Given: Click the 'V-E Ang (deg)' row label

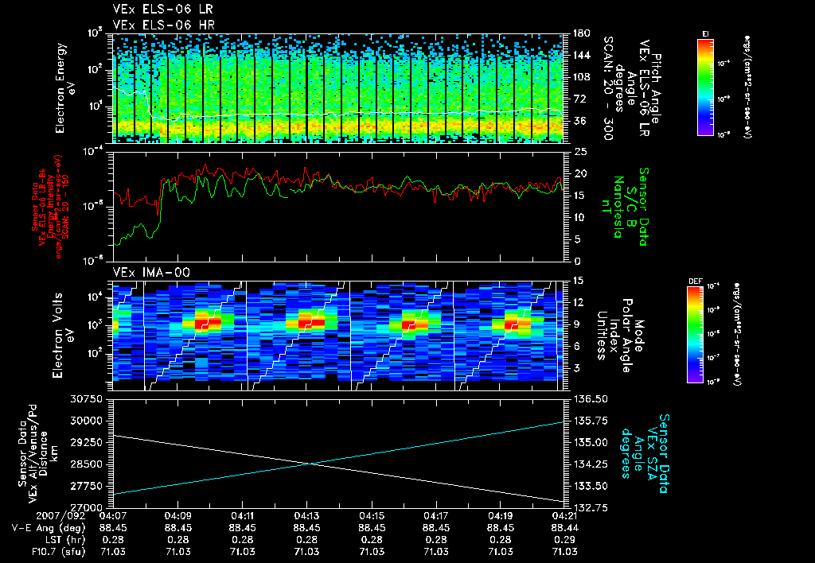Looking at the screenshot, I should [x=49, y=528].
